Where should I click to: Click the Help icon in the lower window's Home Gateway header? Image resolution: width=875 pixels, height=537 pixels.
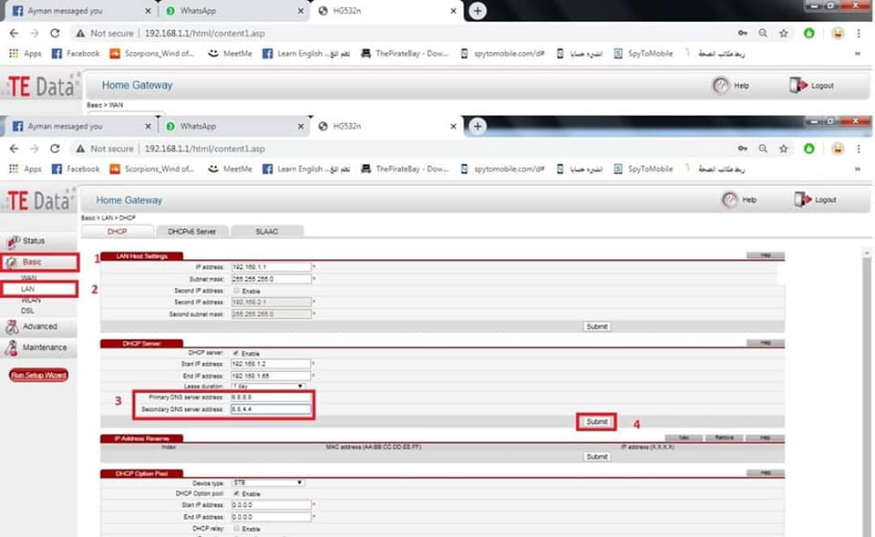[729, 200]
